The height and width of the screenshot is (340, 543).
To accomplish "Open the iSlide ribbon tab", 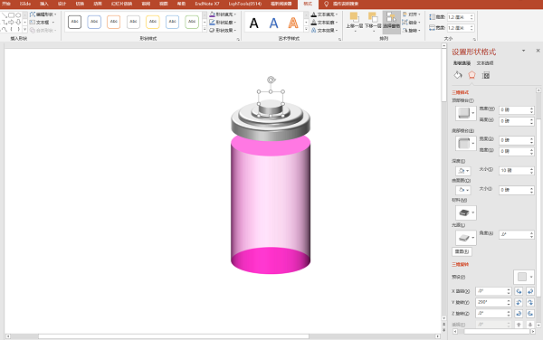I will click(x=25, y=4).
